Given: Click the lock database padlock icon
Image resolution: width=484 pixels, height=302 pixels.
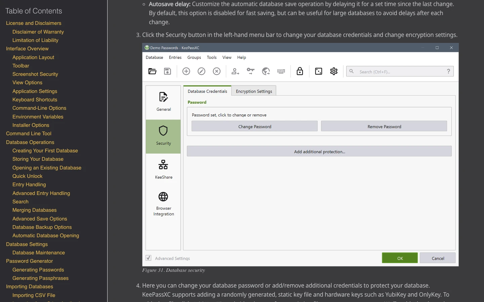Looking at the screenshot, I should point(300,71).
